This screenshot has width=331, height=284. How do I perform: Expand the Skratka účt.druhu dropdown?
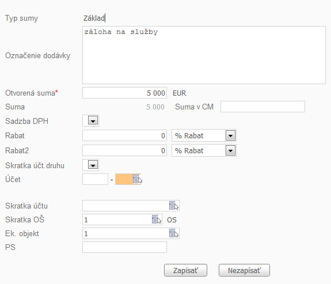[93, 165]
